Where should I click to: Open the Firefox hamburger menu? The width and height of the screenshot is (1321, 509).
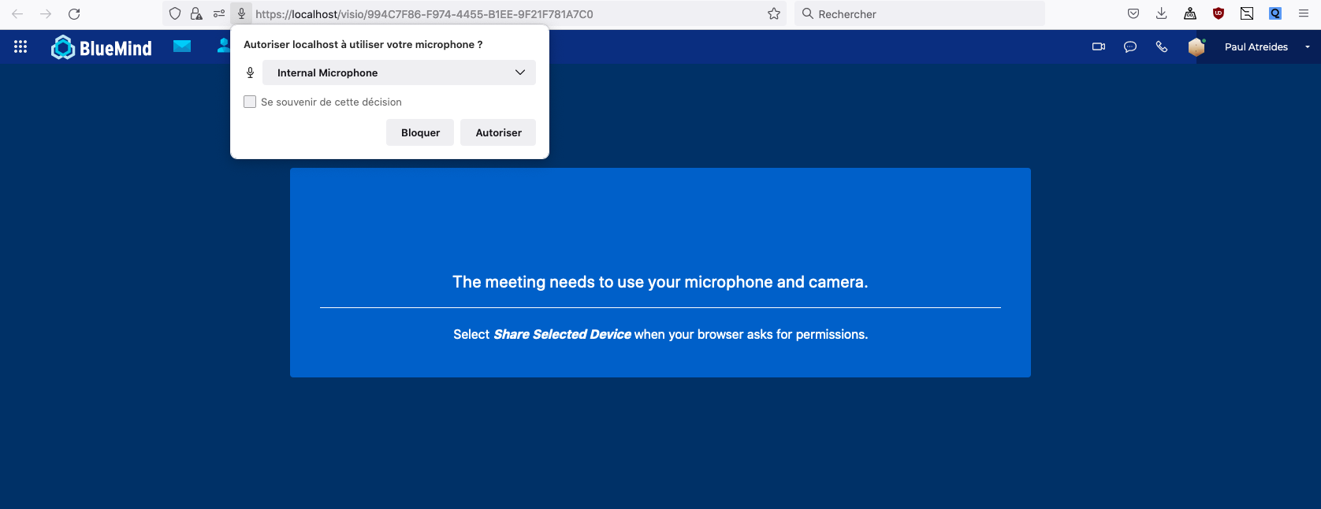tap(1303, 13)
